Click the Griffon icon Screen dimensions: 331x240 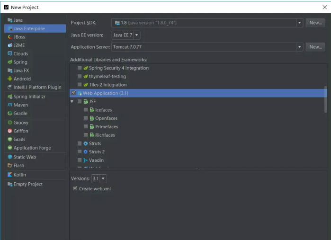[10, 131]
